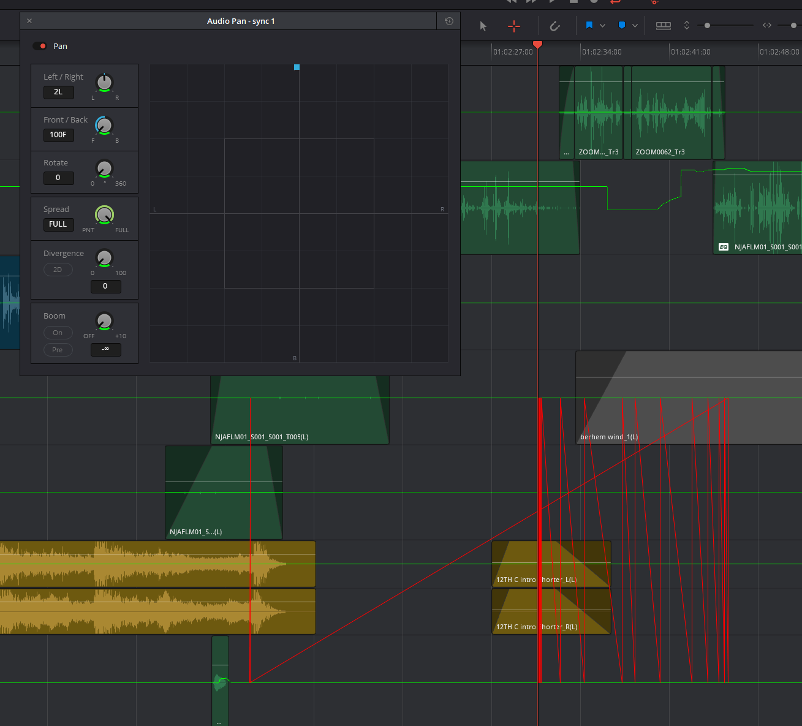The image size is (802, 726).
Task: Select the ZOOM..._Tr3 audio clip
Action: pos(599,113)
